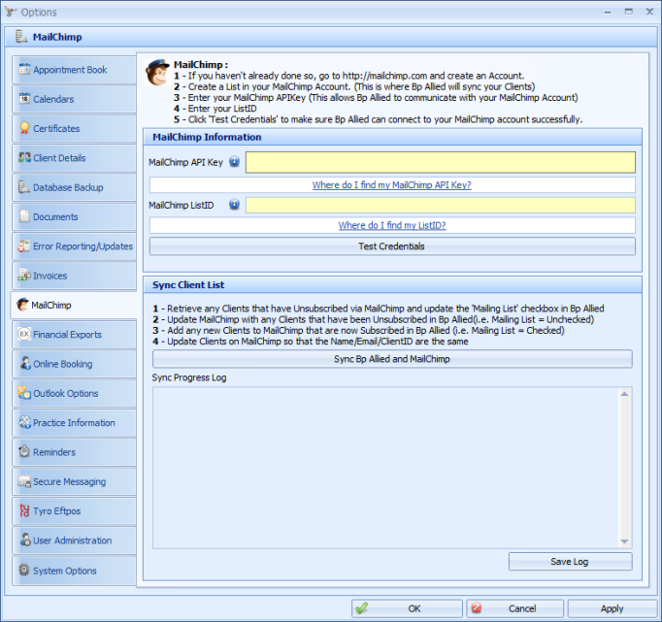Screen dimensions: 662x622
Task: Open Where do I find my MailChimp API Key link
Action: click(x=392, y=184)
